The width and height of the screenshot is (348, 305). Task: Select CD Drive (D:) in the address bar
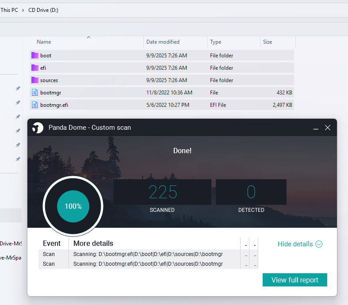[x=43, y=10]
